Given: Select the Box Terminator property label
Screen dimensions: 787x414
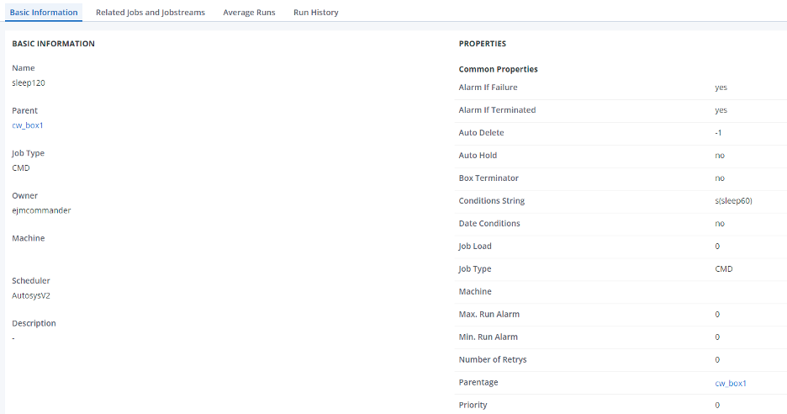Looking at the screenshot, I should point(489,178).
